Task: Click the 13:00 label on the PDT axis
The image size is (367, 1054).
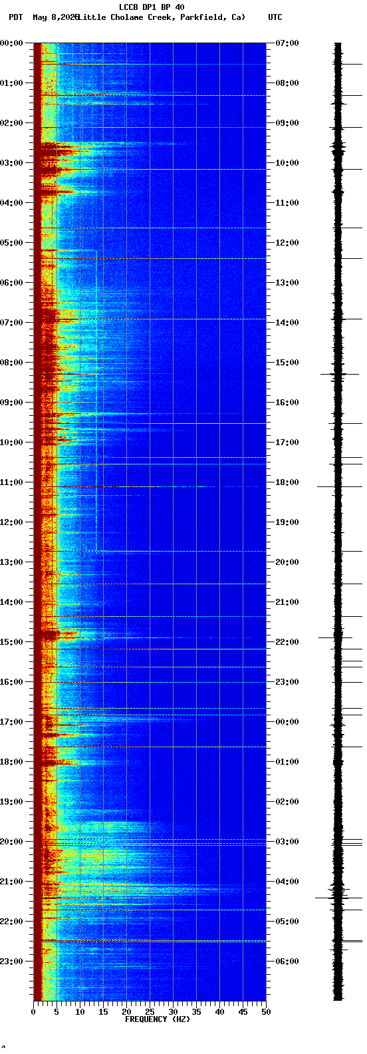Action: [12, 562]
